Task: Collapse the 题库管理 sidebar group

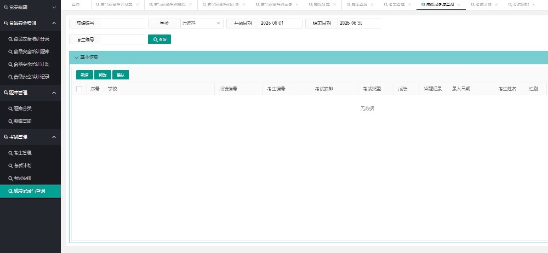Action: tap(54, 93)
